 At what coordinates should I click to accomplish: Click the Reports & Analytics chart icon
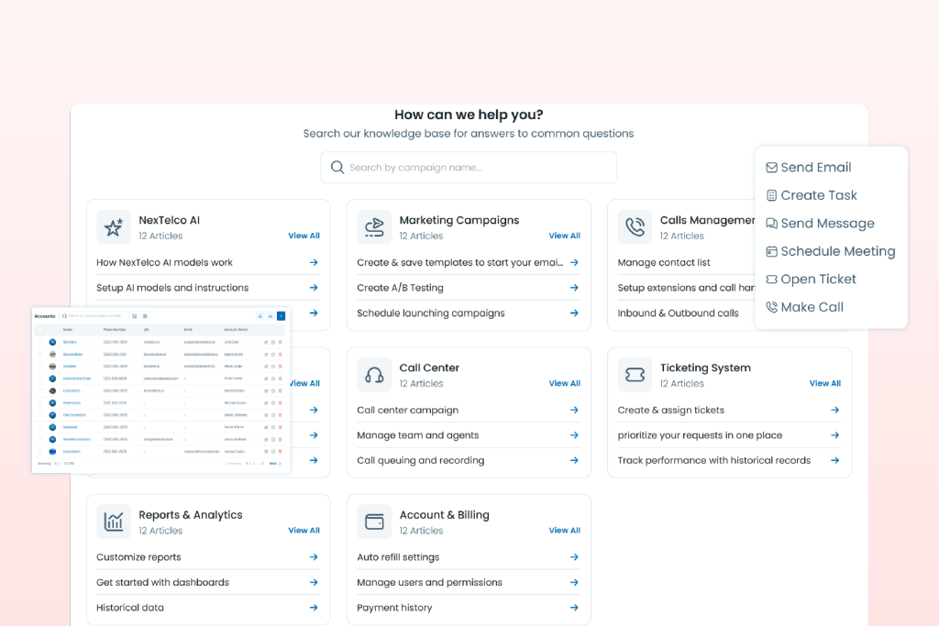click(114, 522)
